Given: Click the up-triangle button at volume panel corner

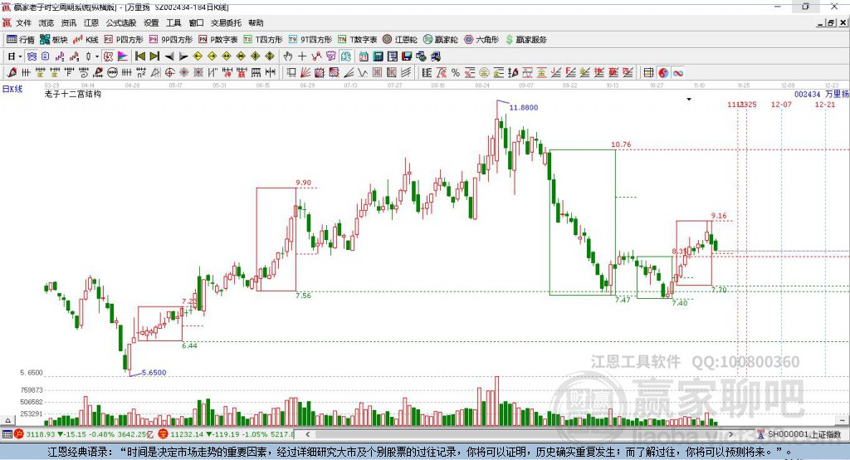Looking at the screenshot, I should pyautogui.click(x=7, y=420).
